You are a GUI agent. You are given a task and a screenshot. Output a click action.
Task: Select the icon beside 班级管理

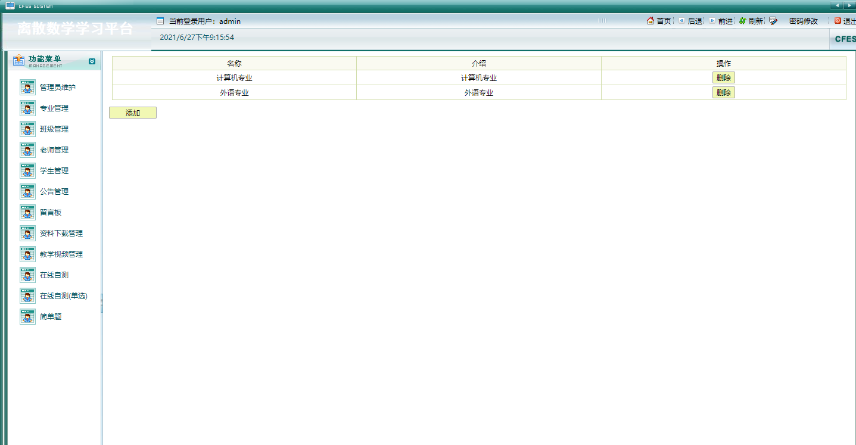pos(27,129)
